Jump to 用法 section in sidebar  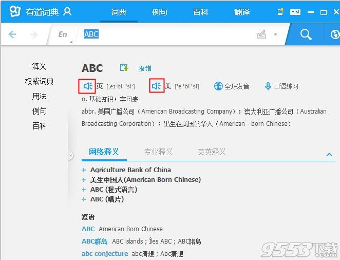pyautogui.click(x=39, y=96)
